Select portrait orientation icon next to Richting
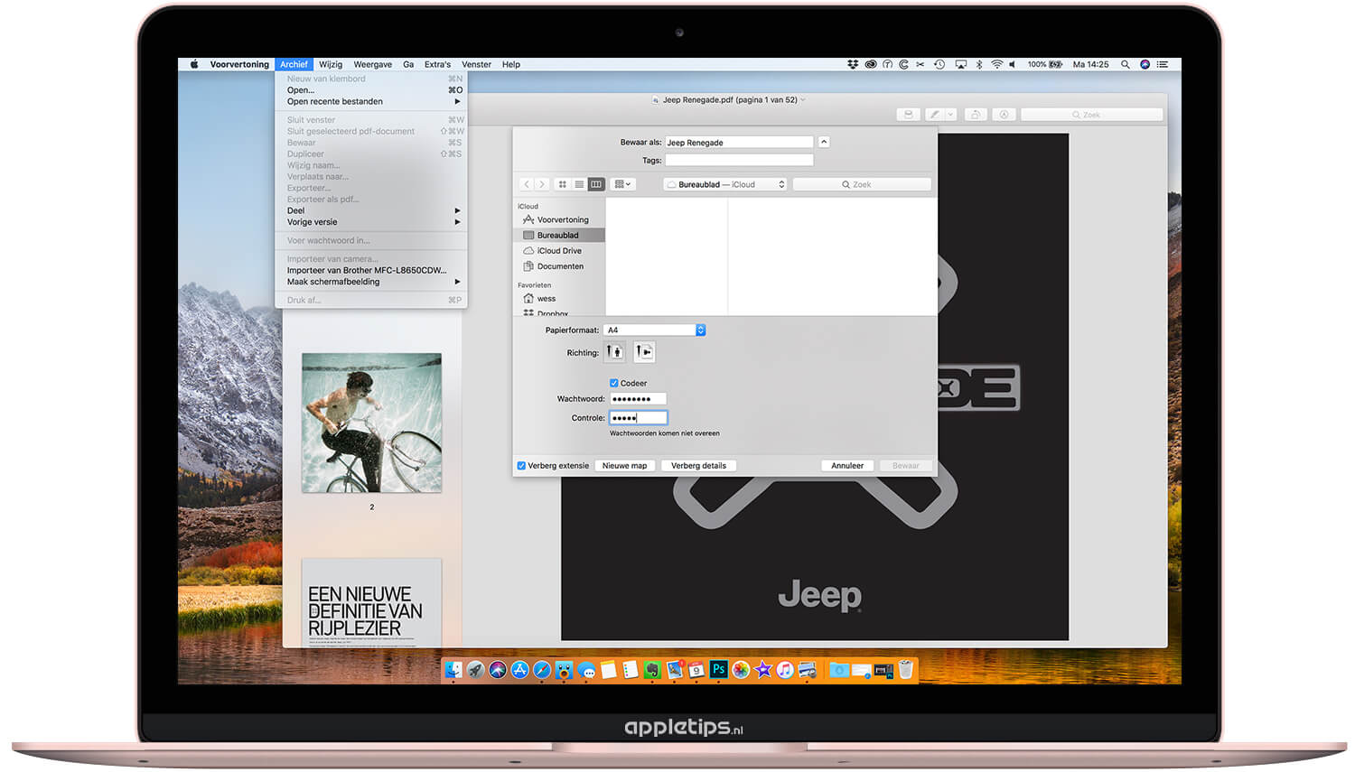 tap(615, 352)
